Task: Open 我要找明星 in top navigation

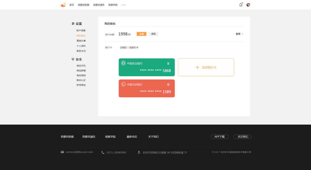Action: [83, 5]
